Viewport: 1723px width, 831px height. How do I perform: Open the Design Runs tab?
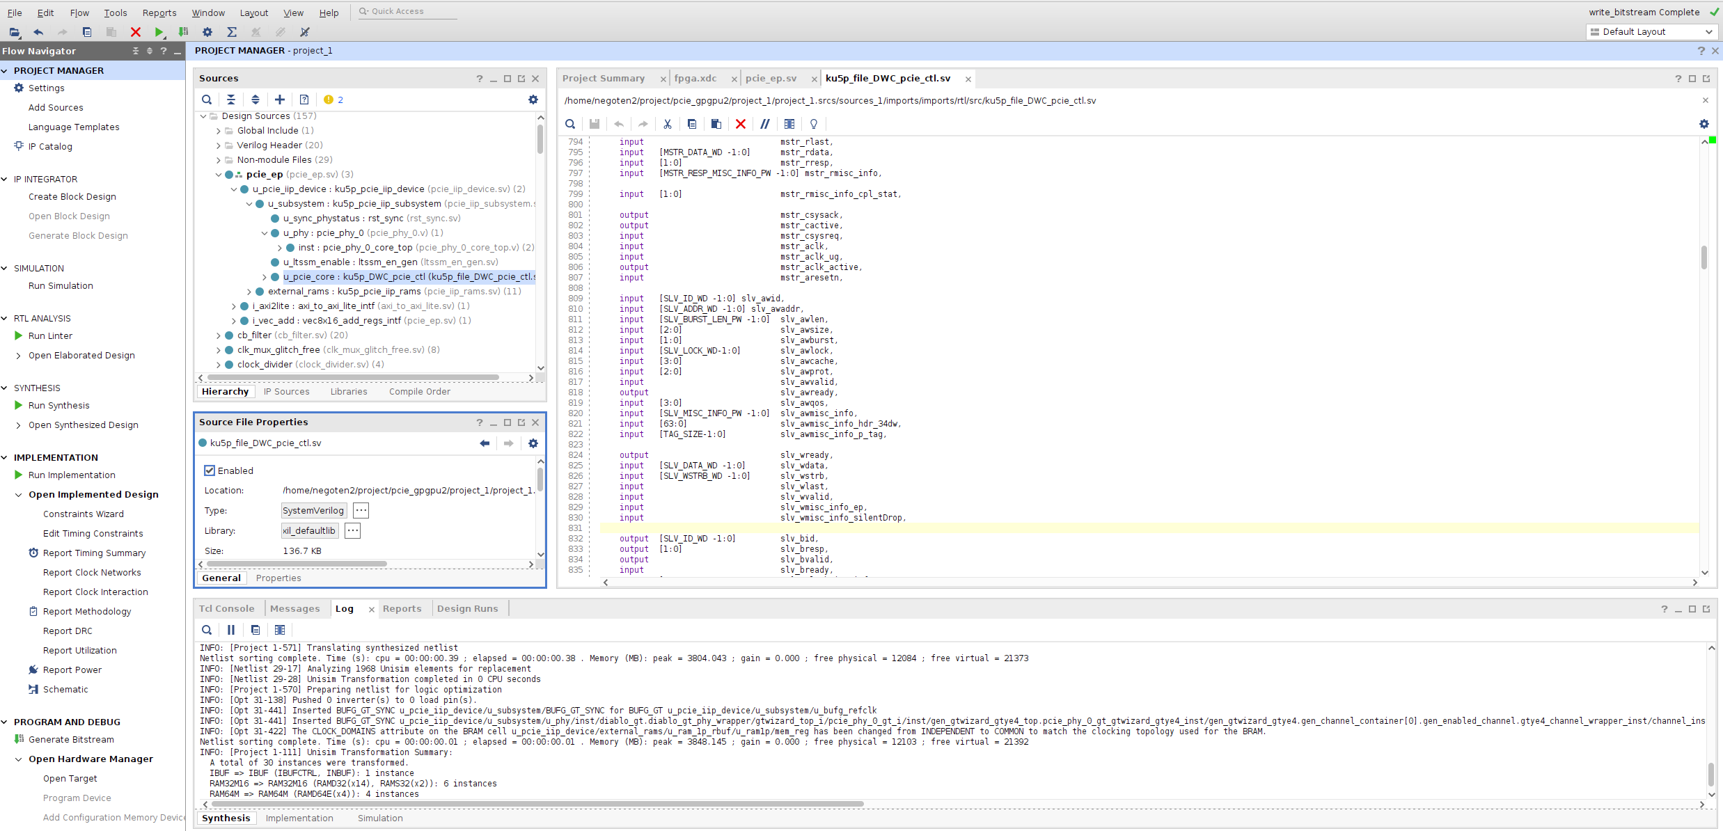pyautogui.click(x=468, y=609)
